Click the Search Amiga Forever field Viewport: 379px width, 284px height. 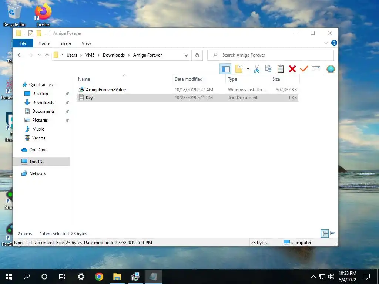tap(271, 55)
